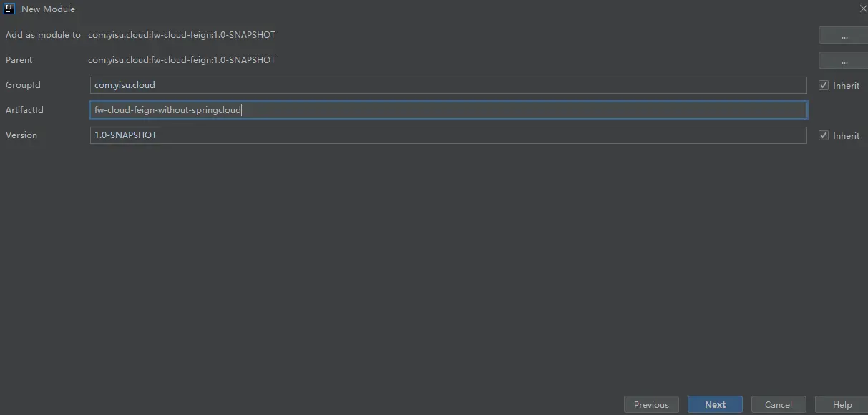This screenshot has height=415, width=868.
Task: Go back with the Previous button
Action: click(x=651, y=404)
